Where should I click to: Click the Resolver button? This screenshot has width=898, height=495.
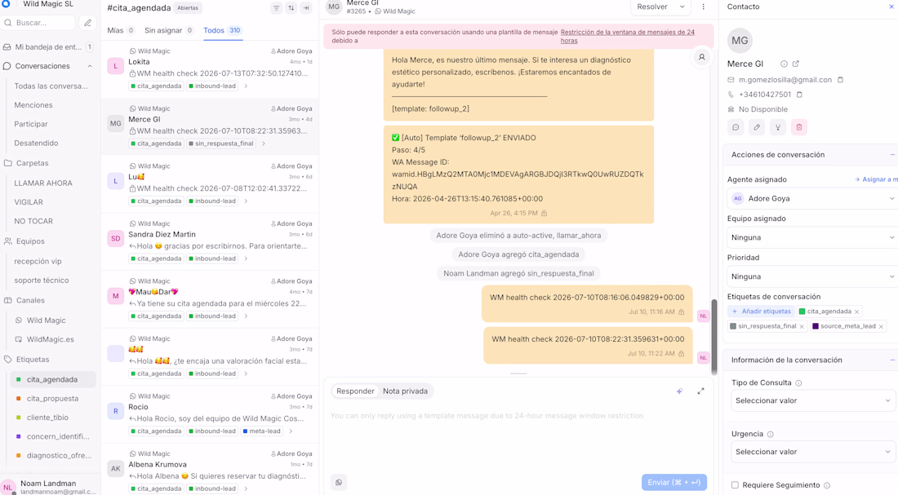pos(652,7)
